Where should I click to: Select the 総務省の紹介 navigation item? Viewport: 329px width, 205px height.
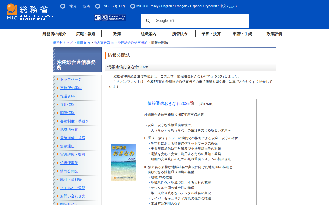click(x=54, y=34)
